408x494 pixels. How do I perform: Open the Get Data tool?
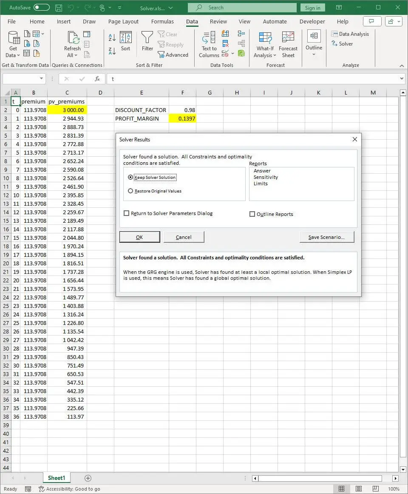point(13,44)
